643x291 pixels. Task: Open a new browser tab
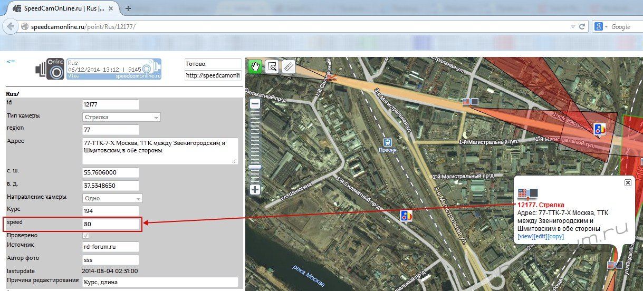click(x=128, y=8)
